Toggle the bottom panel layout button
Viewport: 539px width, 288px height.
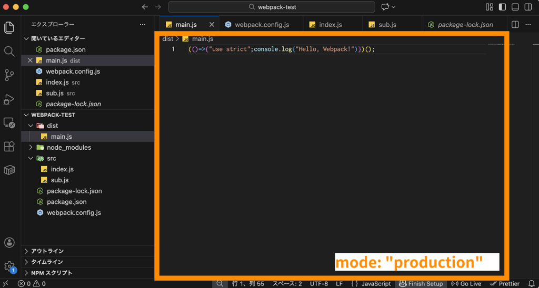[x=515, y=7]
